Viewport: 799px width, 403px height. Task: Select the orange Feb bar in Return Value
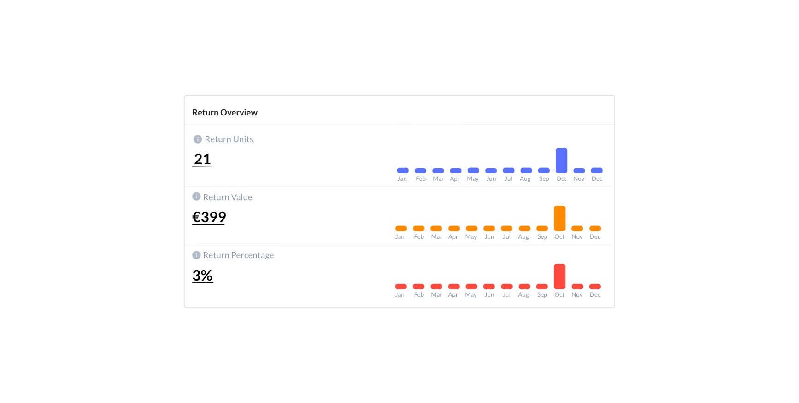click(419, 229)
